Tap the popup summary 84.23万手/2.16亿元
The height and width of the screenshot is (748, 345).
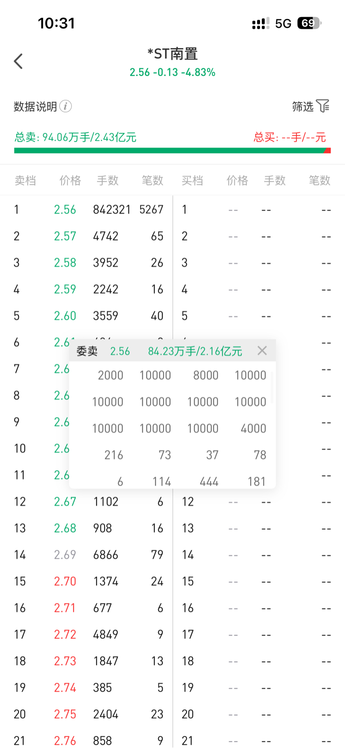195,351
